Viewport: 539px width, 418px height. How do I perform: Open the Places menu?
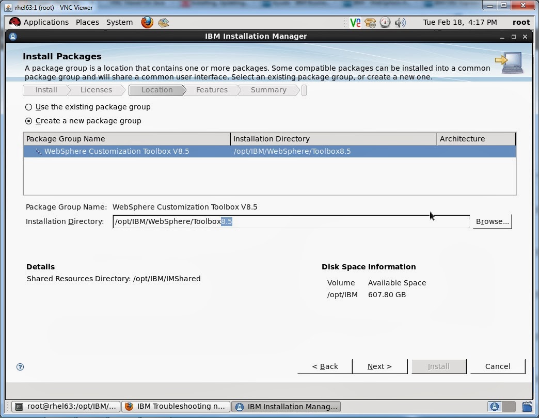coord(87,22)
